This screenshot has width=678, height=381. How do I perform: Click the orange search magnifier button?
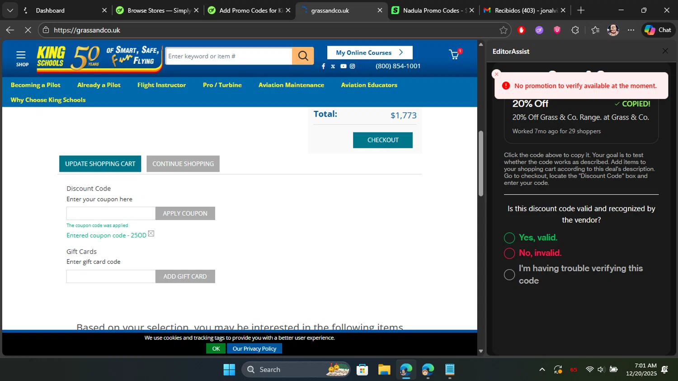[x=303, y=56]
